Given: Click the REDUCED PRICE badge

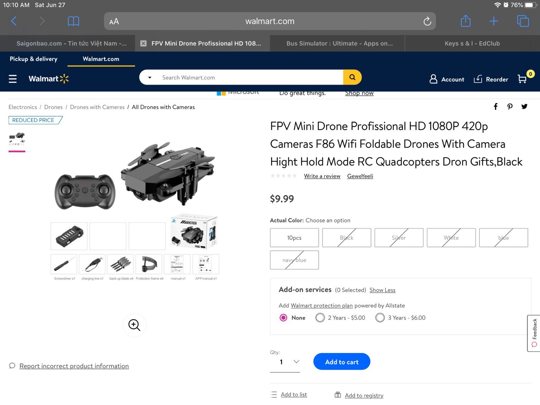Looking at the screenshot, I should 35,120.
